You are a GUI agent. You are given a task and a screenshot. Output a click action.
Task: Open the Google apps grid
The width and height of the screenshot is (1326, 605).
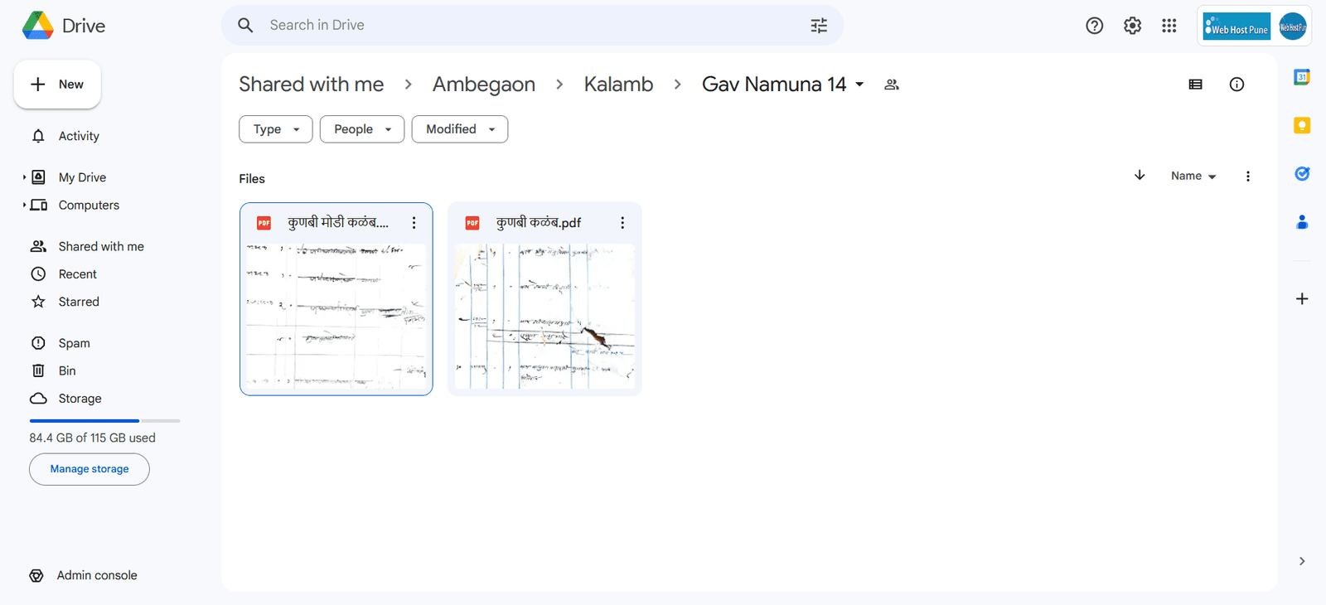pos(1169,26)
